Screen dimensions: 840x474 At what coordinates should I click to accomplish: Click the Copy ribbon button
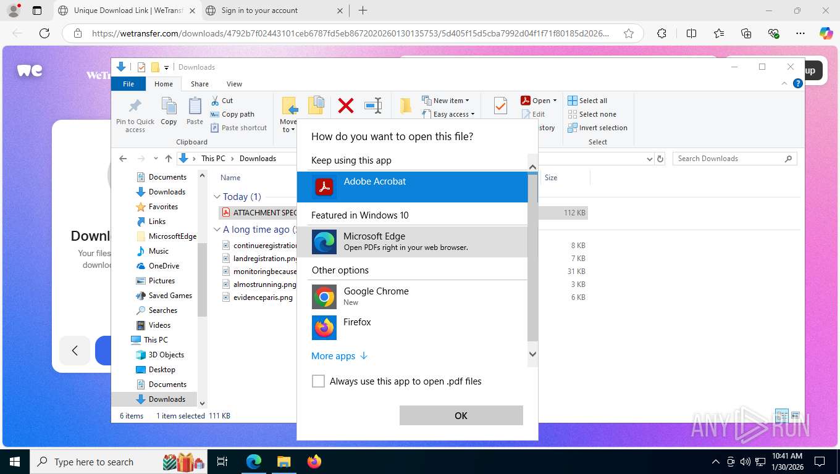pos(169,111)
